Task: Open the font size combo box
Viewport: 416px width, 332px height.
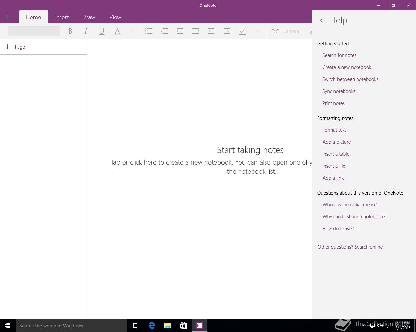Action: point(51,31)
